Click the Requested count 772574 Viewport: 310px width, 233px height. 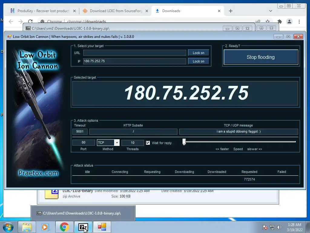click(249, 179)
